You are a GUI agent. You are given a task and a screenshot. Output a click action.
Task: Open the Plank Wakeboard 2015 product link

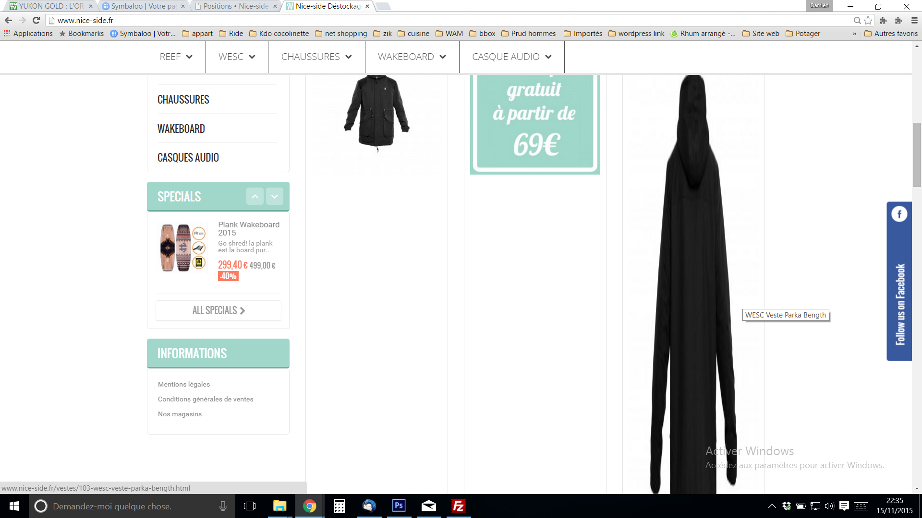pos(249,229)
